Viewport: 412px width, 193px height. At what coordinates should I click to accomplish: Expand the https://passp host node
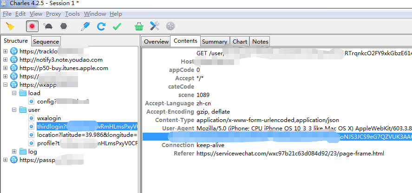pos(5,160)
